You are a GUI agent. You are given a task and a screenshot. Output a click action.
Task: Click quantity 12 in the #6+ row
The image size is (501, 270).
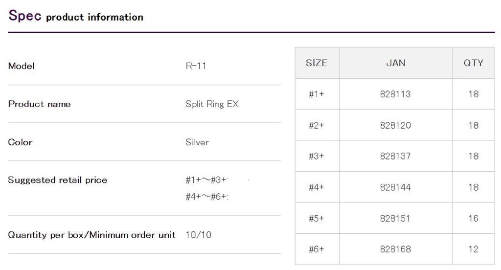coord(473,249)
